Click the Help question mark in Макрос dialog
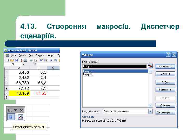The height and width of the screenshot is (140, 187). point(168,55)
